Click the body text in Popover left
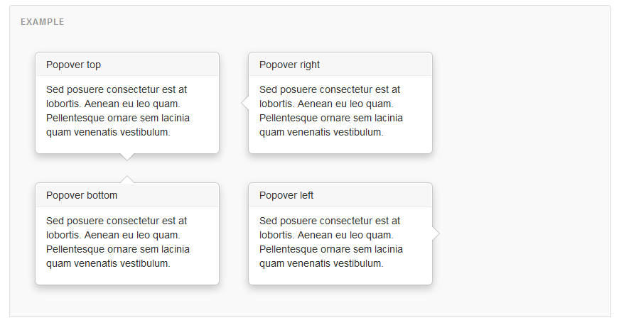Screen dimensions: 619x325 tap(330, 242)
